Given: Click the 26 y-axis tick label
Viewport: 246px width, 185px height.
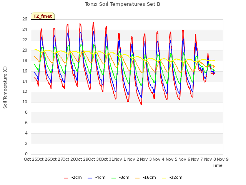Looking at the screenshot, I should pyautogui.click(x=25, y=19).
